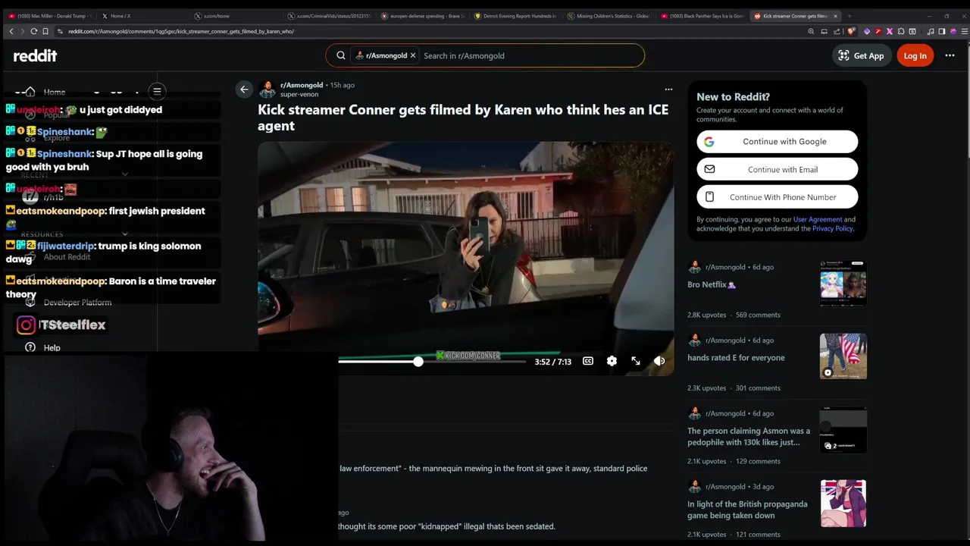This screenshot has height=546, width=970.
Task: Seek using the video progress slider handle
Action: [418, 362]
